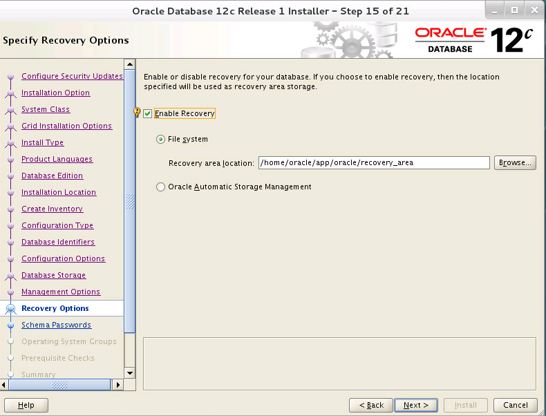Click the Install Type step bullet icon

point(11,144)
